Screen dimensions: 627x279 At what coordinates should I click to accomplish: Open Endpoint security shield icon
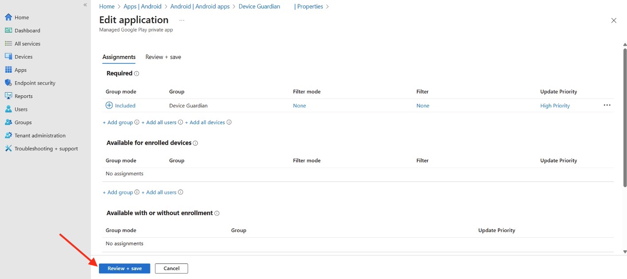pyautogui.click(x=8, y=83)
